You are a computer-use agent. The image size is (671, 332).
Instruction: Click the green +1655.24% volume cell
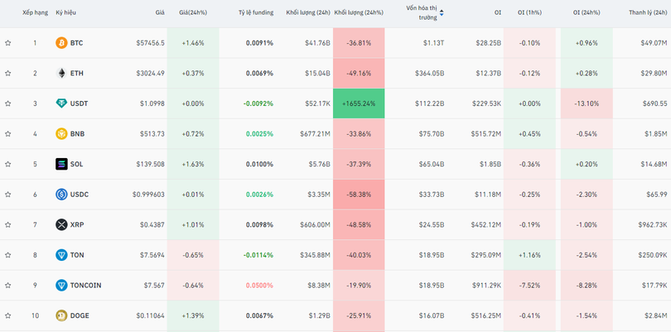tap(359, 103)
